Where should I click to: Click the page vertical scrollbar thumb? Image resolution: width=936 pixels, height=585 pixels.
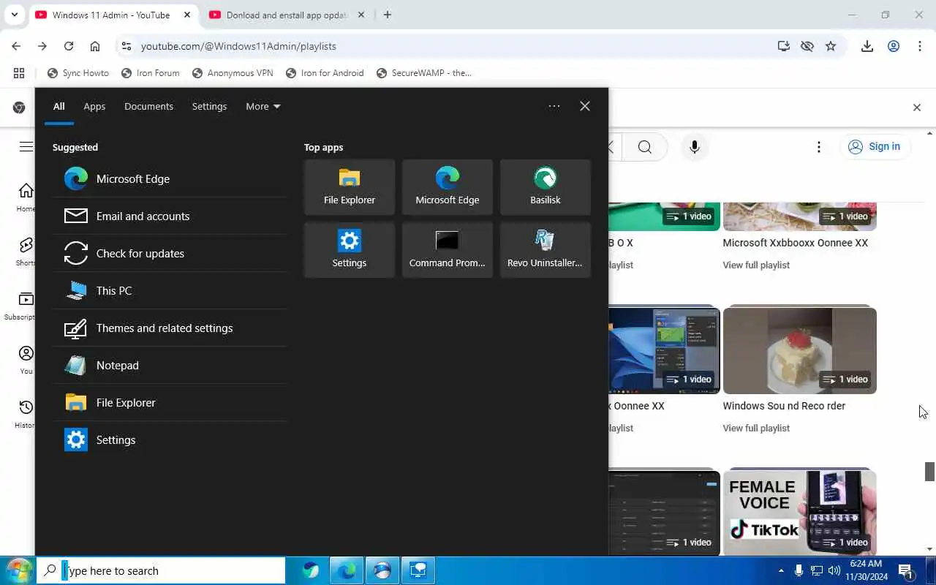(x=929, y=472)
